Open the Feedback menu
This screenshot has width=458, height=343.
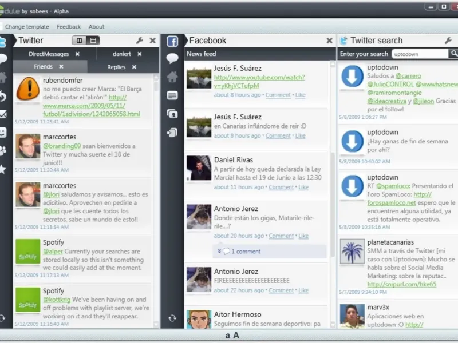tap(69, 27)
